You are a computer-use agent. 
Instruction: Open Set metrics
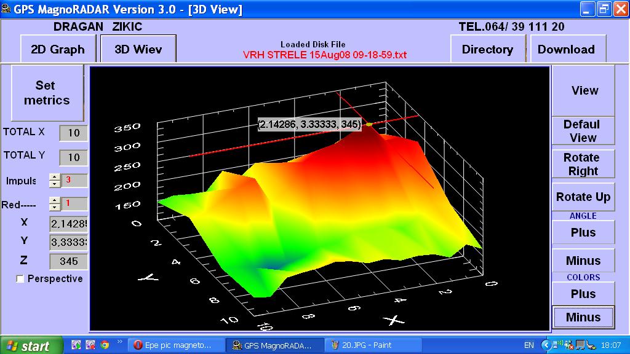click(x=47, y=93)
